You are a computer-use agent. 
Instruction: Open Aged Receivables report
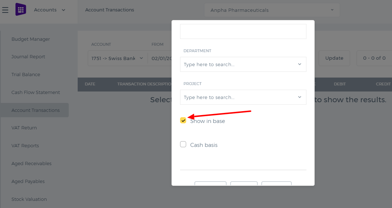click(32, 164)
